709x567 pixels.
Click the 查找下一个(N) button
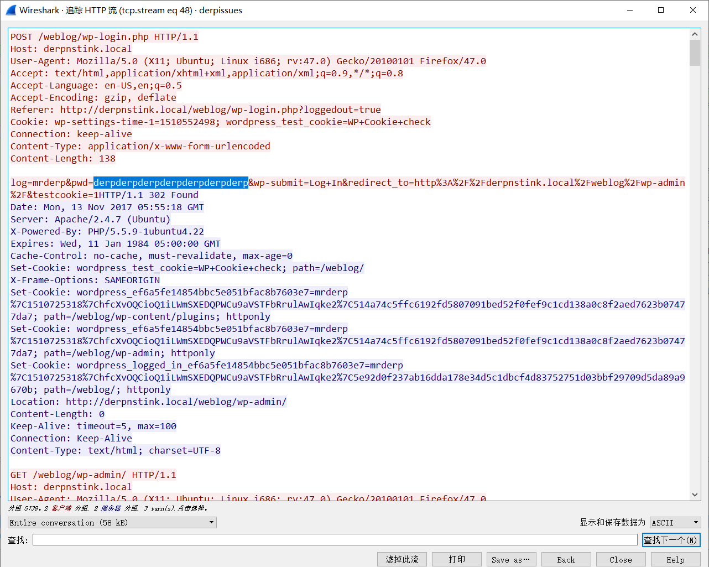tap(671, 540)
